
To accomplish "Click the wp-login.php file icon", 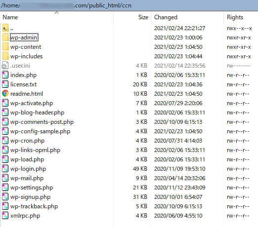I will tap(5, 169).
